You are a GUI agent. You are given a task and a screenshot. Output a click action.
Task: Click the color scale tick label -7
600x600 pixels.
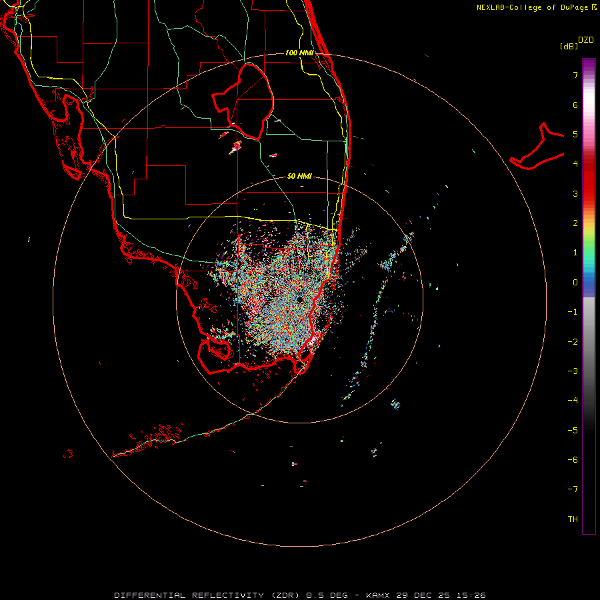pyautogui.click(x=573, y=489)
